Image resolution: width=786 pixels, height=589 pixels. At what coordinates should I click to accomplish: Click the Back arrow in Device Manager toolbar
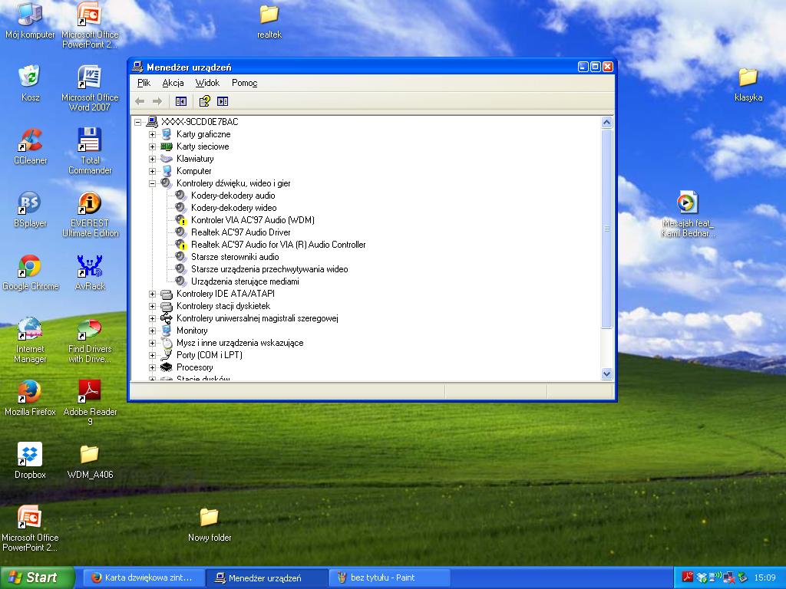[140, 101]
